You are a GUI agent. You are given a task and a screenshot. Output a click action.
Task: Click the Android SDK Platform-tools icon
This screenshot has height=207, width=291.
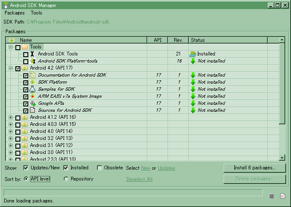(x=33, y=61)
